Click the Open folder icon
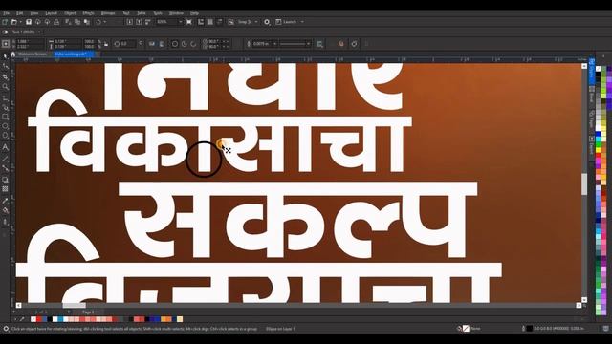Screen dimensions: 612x344 click(14, 22)
